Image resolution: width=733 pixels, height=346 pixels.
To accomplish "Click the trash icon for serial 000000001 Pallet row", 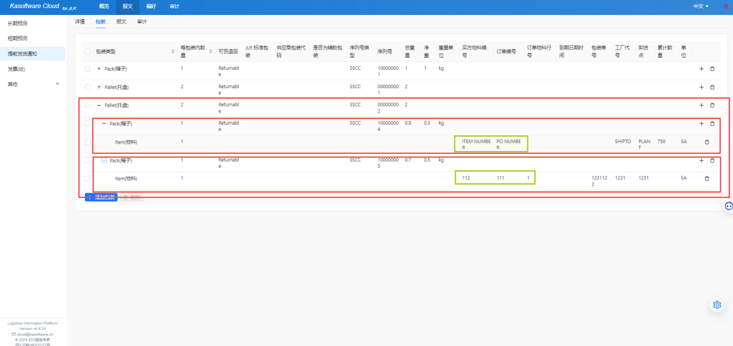I will click(712, 87).
